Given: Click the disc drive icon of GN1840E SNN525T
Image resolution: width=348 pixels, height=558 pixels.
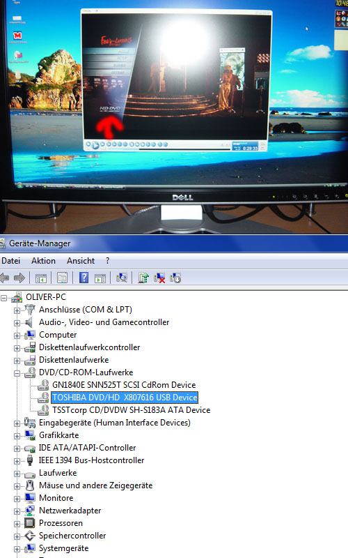Looking at the screenshot, I should tap(43, 385).
